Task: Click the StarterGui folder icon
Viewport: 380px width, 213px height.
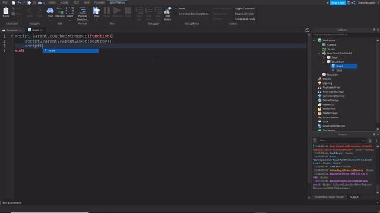Action: (319, 105)
